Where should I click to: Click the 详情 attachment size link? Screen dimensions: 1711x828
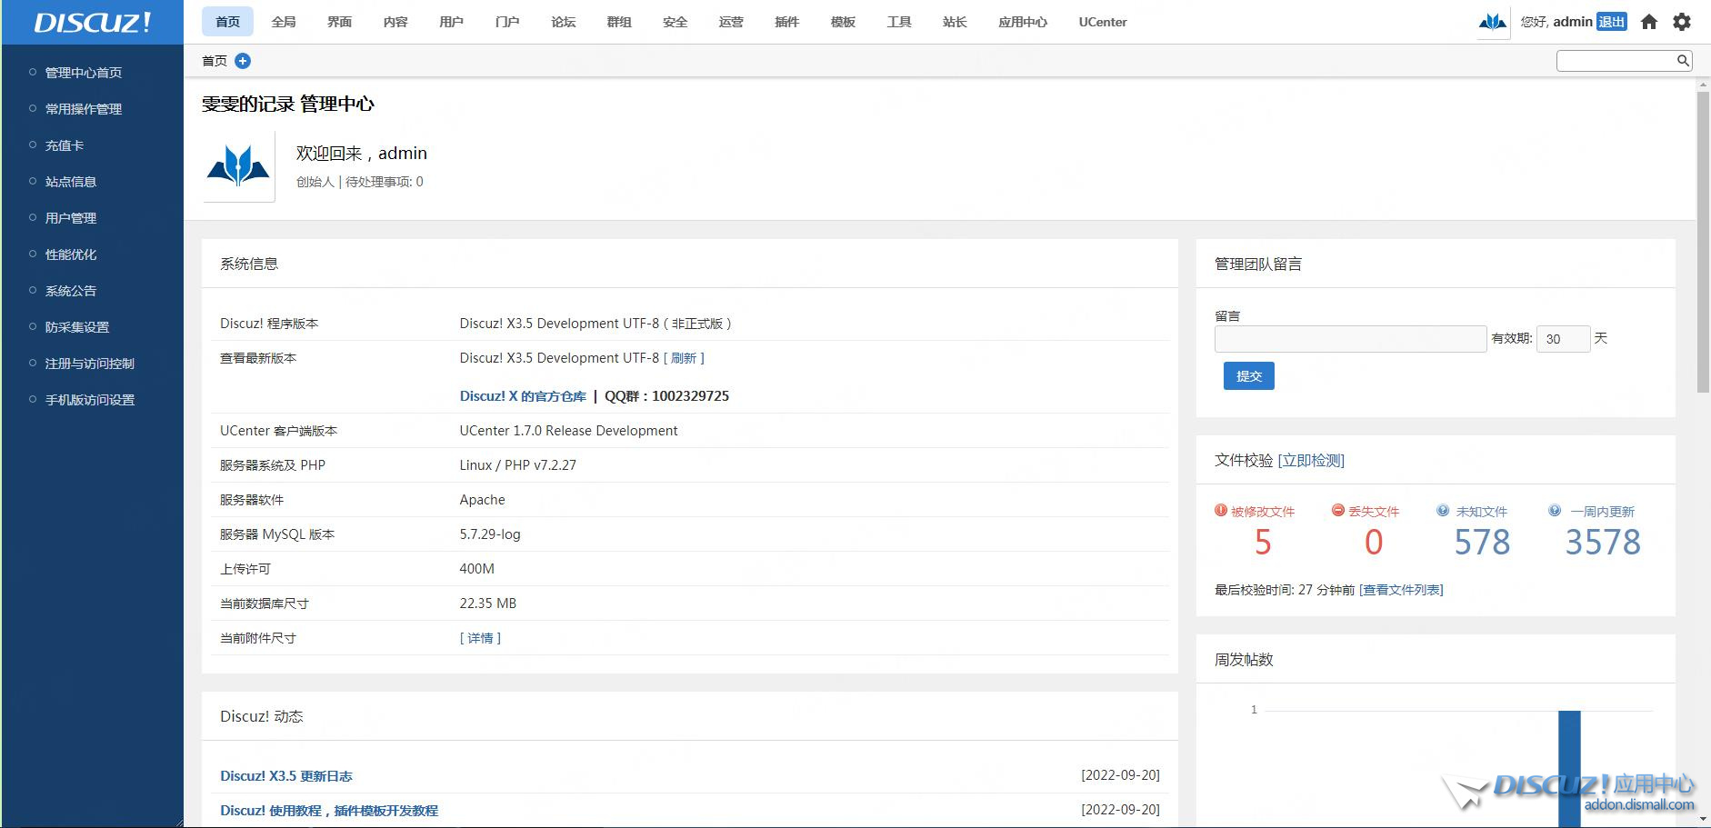pos(480,638)
